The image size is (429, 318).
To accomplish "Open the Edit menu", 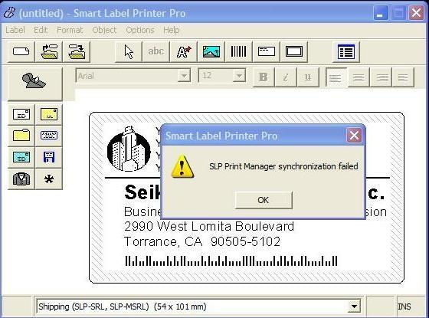I will (x=41, y=30).
